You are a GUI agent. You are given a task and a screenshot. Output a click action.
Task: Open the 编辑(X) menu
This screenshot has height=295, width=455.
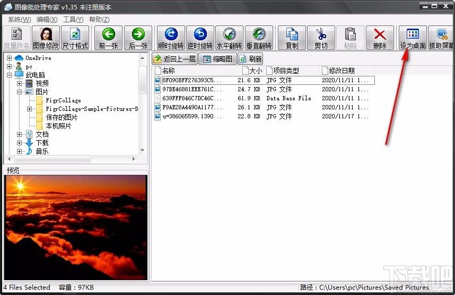47,20
